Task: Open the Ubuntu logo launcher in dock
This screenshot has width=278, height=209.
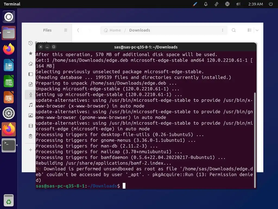Action: [9, 17]
